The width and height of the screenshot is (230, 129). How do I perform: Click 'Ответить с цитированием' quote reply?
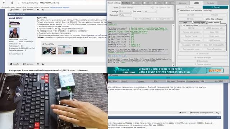(x=201, y=113)
